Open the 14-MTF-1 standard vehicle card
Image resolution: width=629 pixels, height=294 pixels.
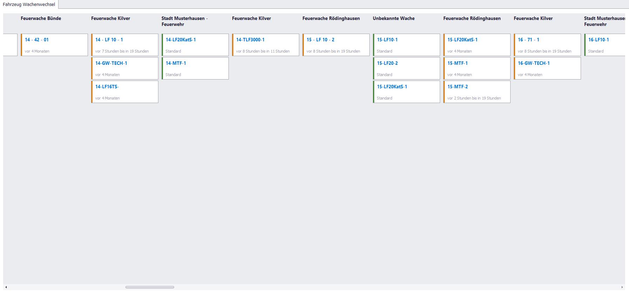coord(195,68)
